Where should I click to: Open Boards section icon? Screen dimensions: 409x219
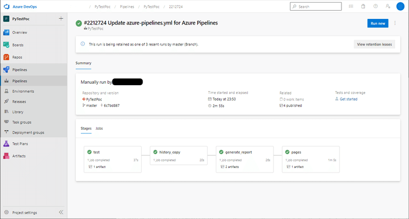pyautogui.click(x=6, y=45)
